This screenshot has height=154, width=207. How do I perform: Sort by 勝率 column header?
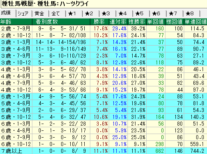point(100,22)
